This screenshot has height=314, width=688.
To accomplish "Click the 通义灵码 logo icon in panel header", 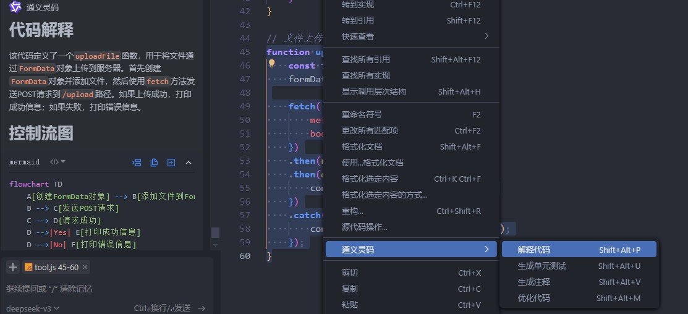I will [15, 7].
